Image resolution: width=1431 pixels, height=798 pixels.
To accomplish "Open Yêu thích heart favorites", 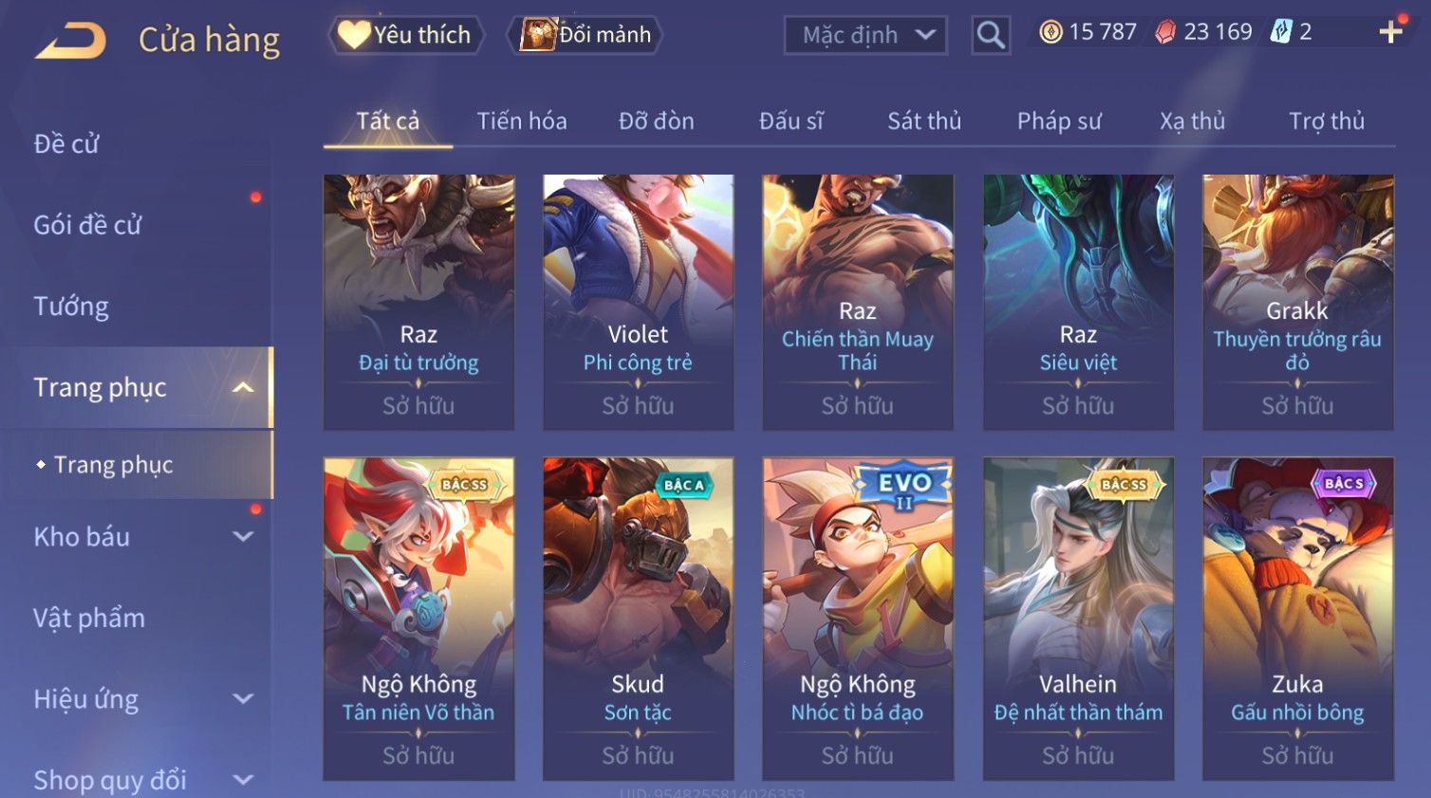I will (406, 35).
